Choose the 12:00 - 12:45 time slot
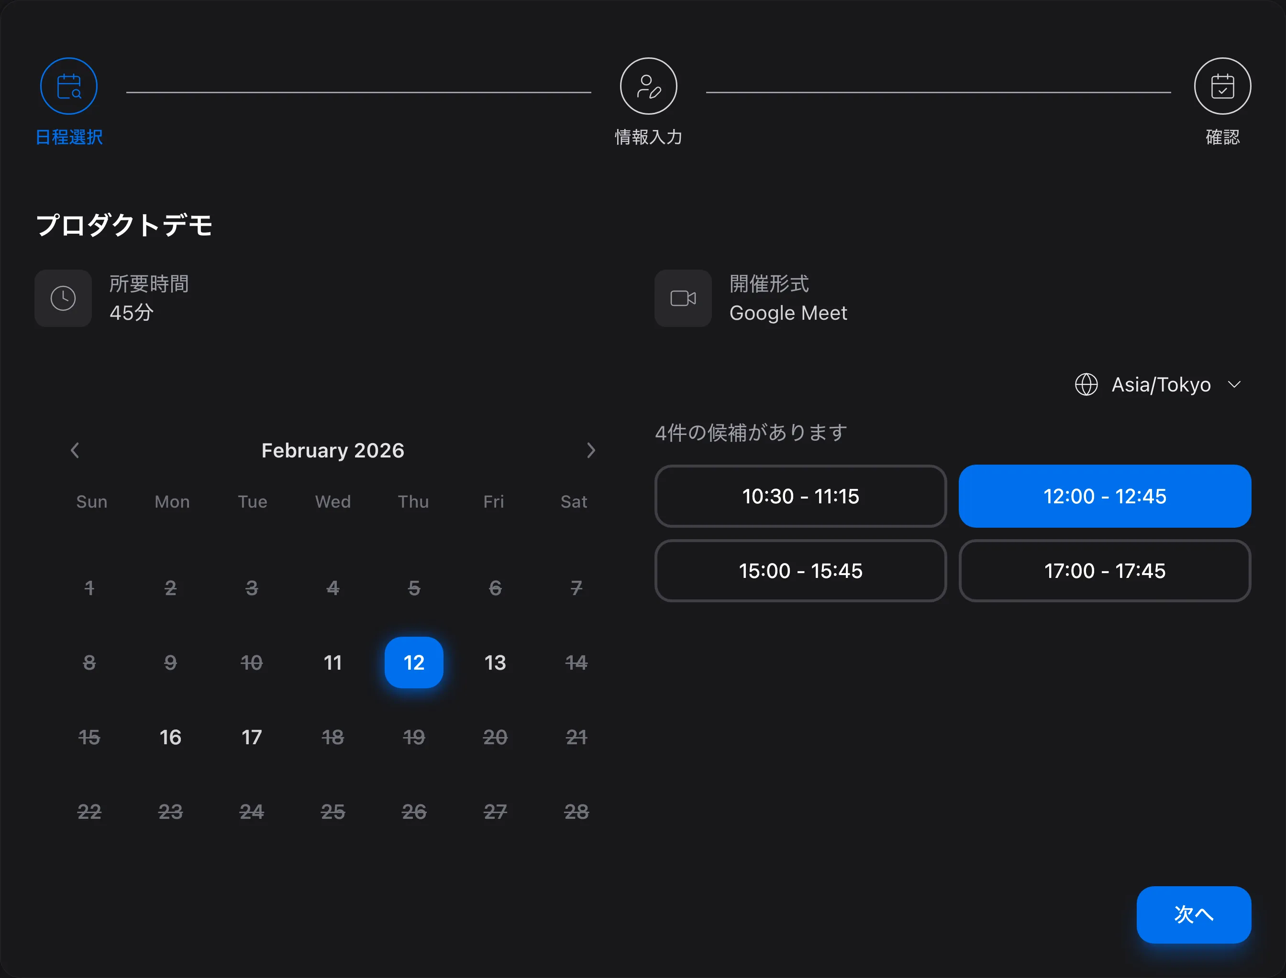1286x978 pixels. (x=1104, y=496)
